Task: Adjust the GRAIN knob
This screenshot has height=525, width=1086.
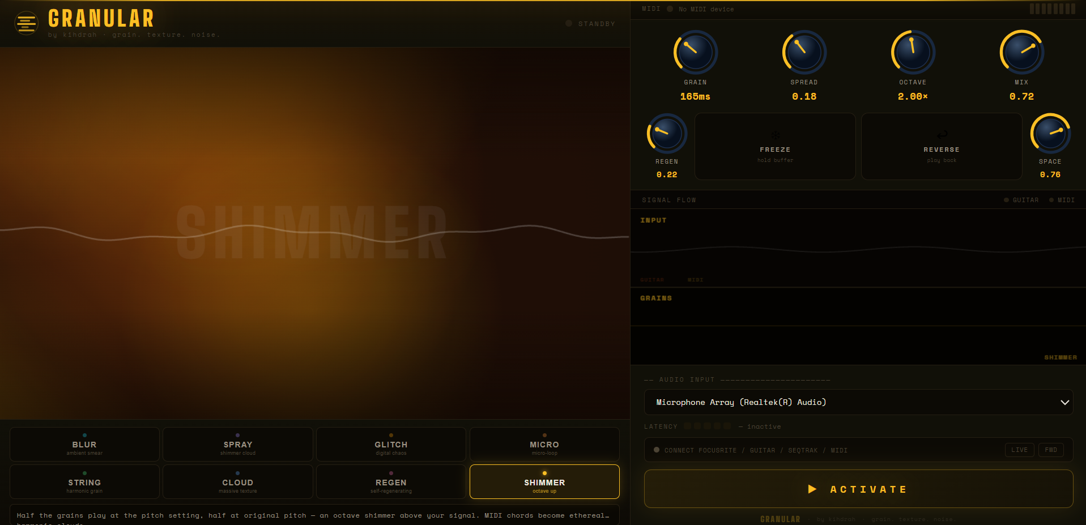Action: click(695, 52)
